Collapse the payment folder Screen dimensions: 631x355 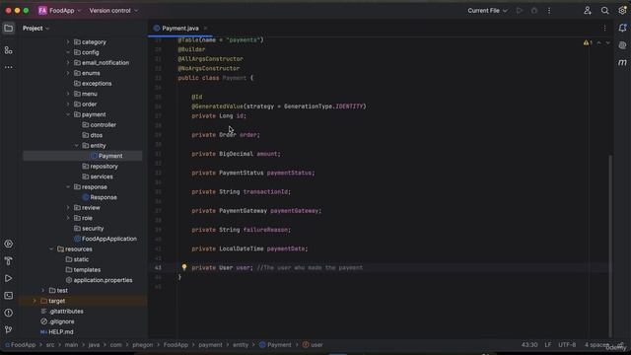click(68, 114)
